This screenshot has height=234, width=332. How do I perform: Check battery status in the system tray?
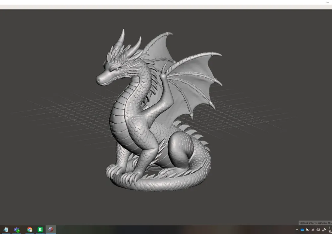(x=308, y=229)
